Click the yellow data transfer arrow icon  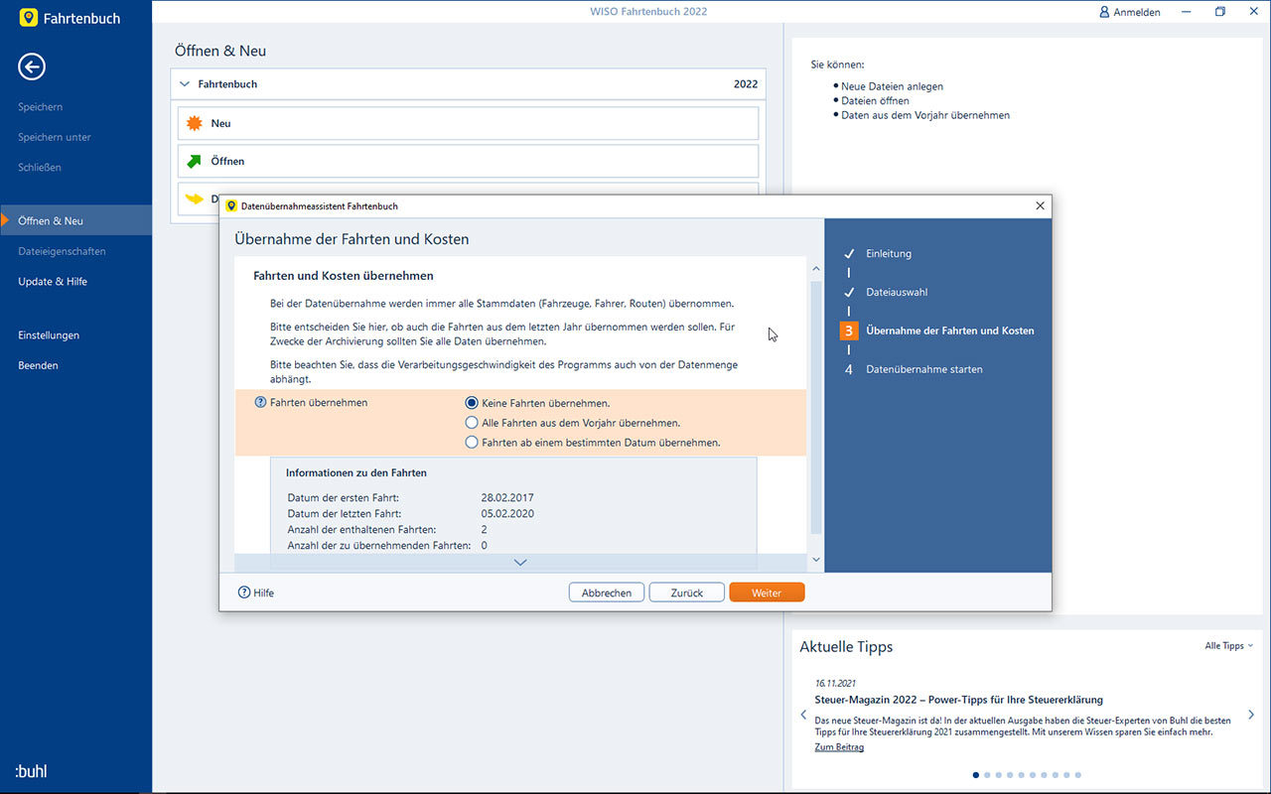tap(195, 198)
